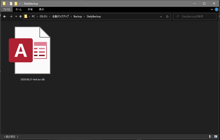Click DailyBackup in the address path
Viewport: 220px width, 140px height.
coord(94,17)
